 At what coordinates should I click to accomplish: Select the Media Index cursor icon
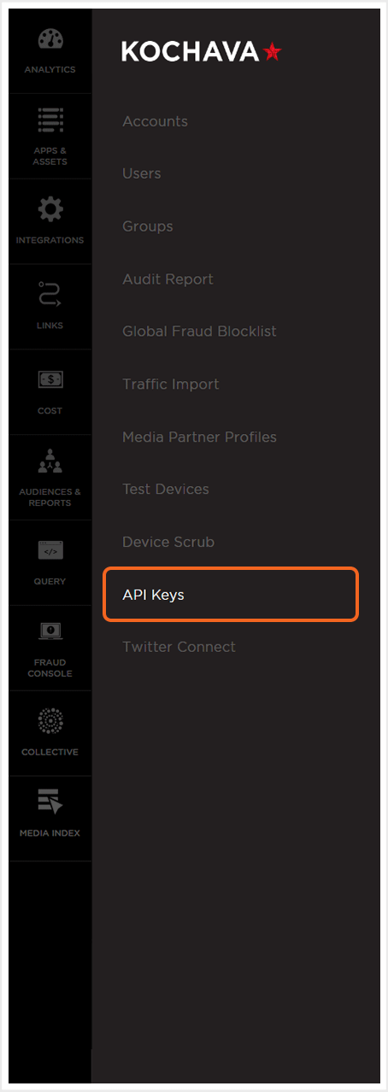[50, 802]
